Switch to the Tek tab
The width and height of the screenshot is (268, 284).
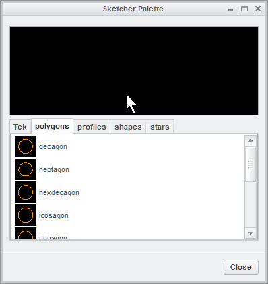point(20,127)
